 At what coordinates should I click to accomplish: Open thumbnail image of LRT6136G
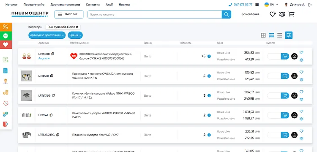pyautogui.click(x=27, y=95)
